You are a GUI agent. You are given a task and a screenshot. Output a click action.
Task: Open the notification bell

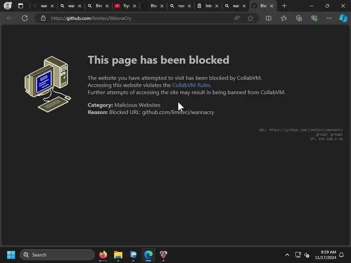[342, 255]
